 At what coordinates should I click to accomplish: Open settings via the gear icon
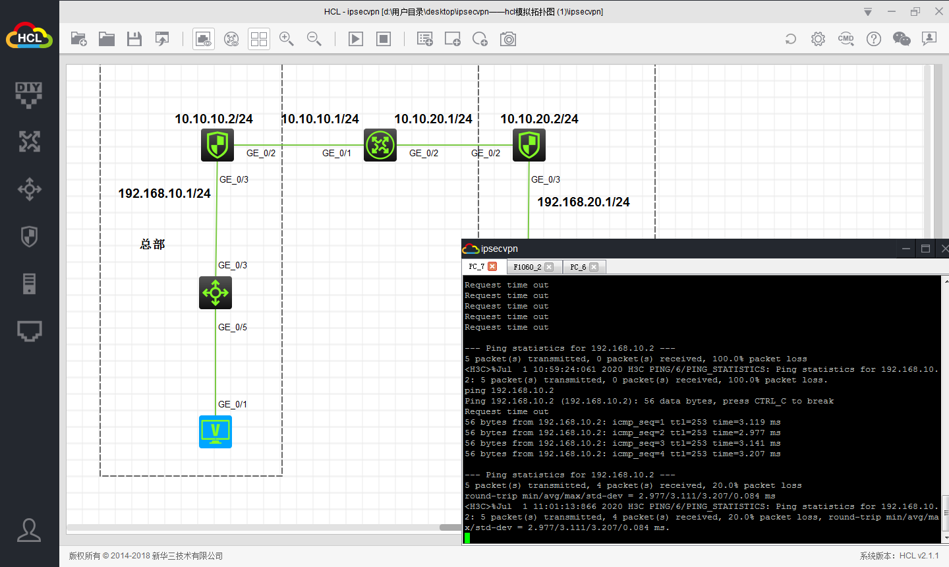point(818,40)
